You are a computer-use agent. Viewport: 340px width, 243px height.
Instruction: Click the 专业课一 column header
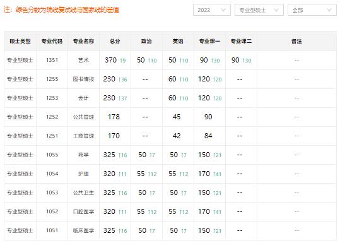click(x=209, y=41)
